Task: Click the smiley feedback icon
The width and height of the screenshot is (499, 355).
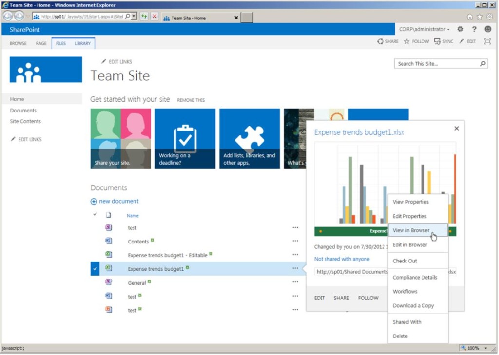Action: click(487, 29)
